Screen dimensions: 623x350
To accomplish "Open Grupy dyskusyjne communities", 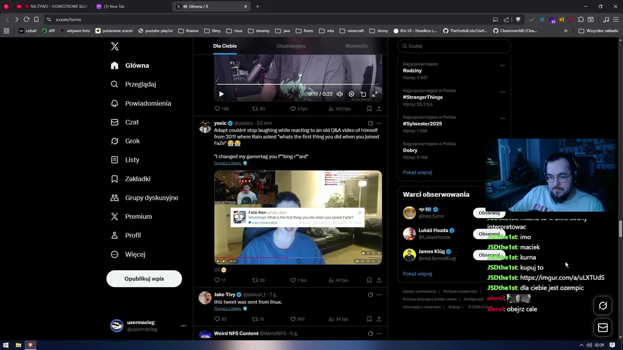I will (145, 197).
